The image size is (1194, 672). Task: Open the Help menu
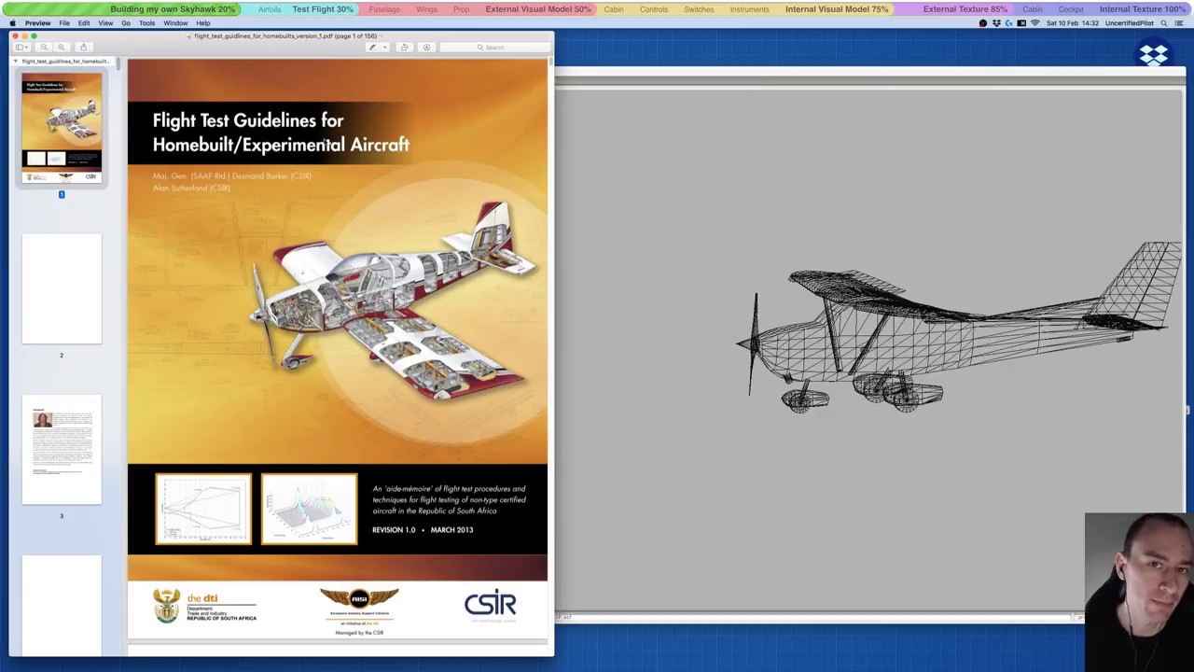click(202, 22)
